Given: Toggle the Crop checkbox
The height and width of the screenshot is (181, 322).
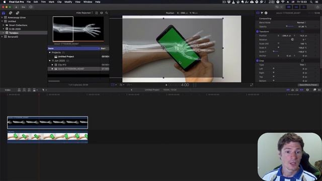Looking at the screenshot, I should [257, 60].
